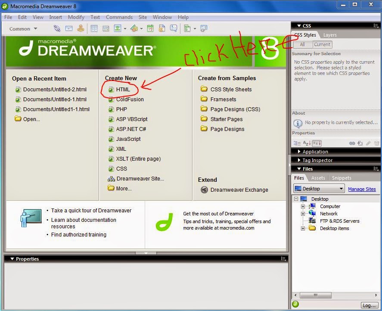Click Dreamweaver Exchange globe icon
The width and height of the screenshot is (382, 311).
[x=204, y=190]
